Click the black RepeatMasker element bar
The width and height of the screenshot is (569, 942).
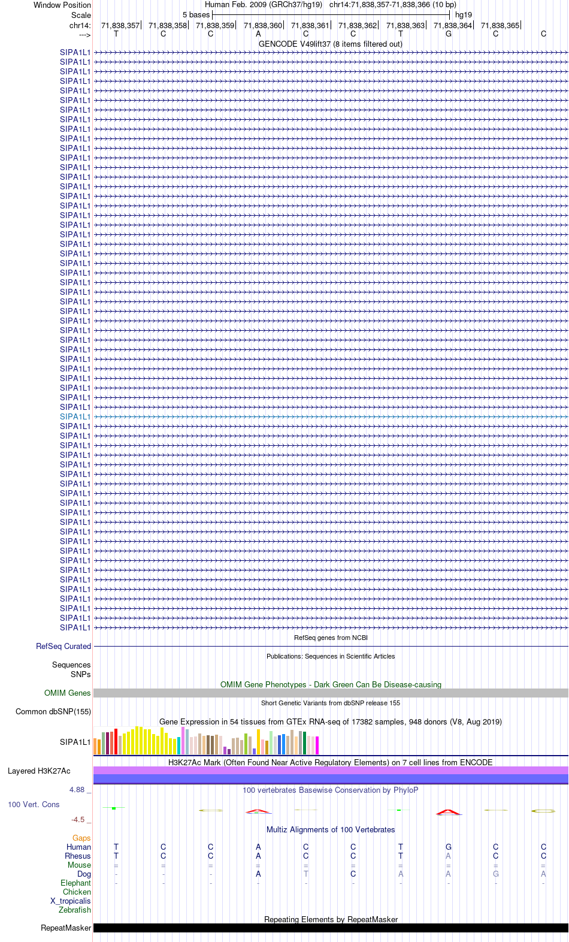331,928
